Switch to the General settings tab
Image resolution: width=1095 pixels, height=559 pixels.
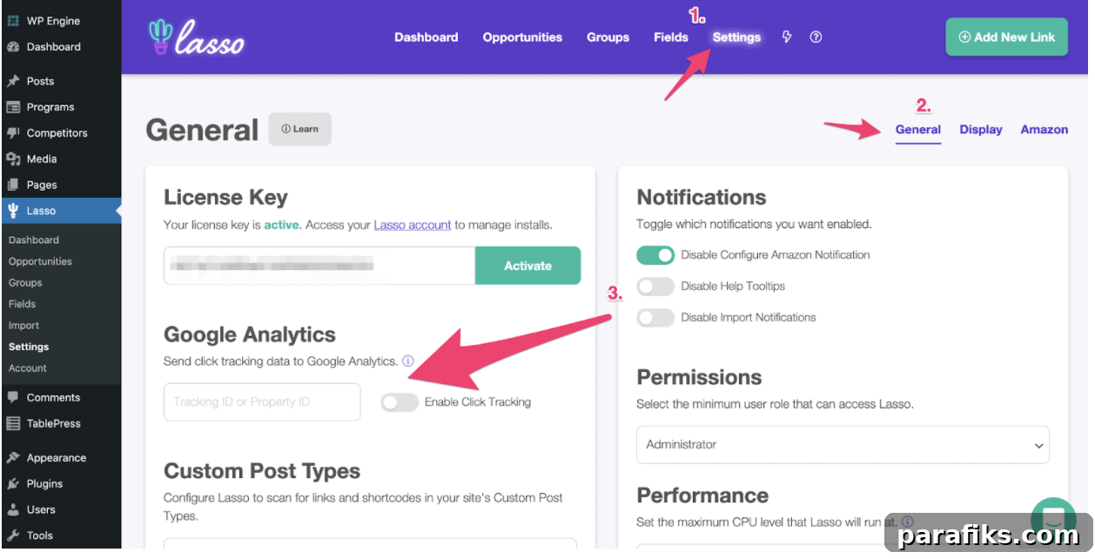coord(918,130)
